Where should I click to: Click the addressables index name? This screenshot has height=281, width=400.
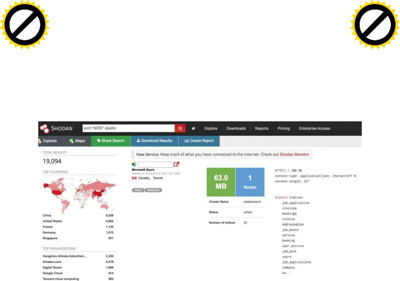tap(293, 225)
